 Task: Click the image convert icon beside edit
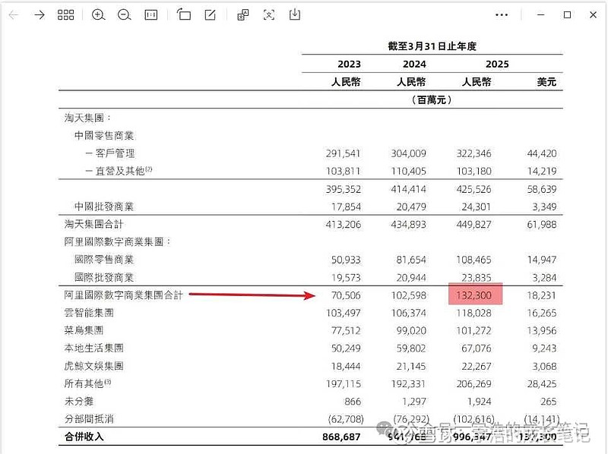coord(243,15)
